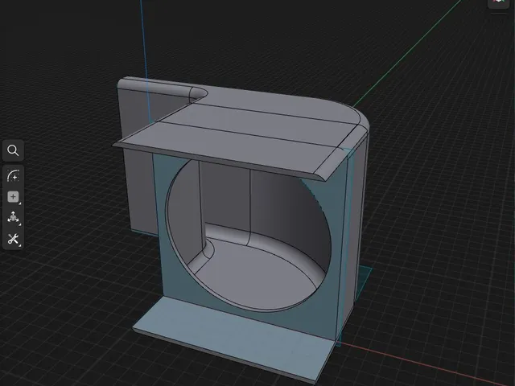Select the Transform move arrows tool

coord(13,217)
